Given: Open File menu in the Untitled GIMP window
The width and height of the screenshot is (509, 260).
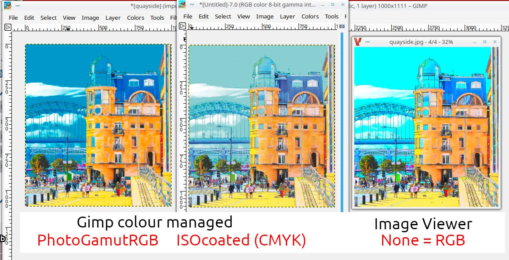Looking at the screenshot, I should (188, 17).
